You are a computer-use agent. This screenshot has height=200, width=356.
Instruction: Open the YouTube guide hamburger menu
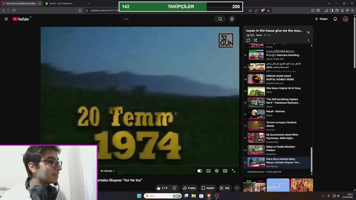coord(6,19)
